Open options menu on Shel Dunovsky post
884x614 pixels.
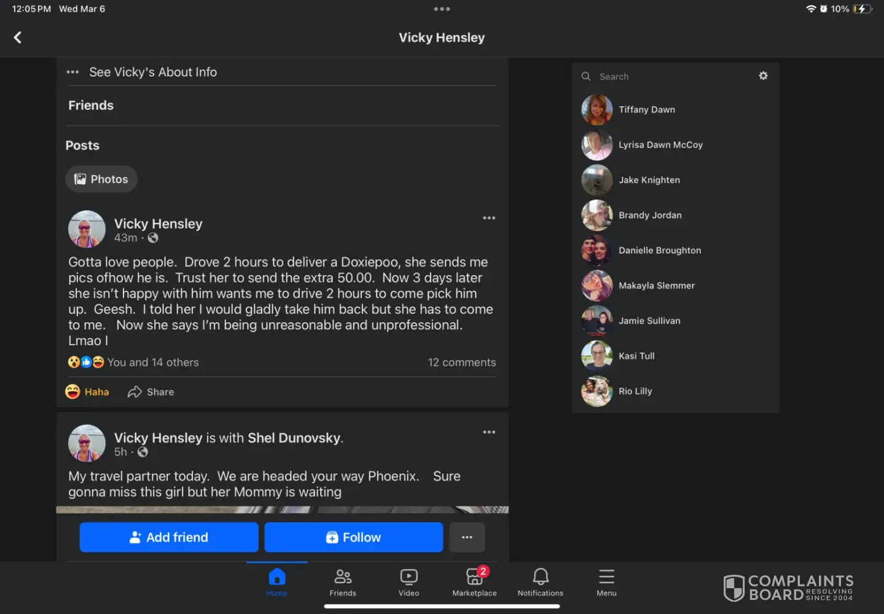click(489, 432)
